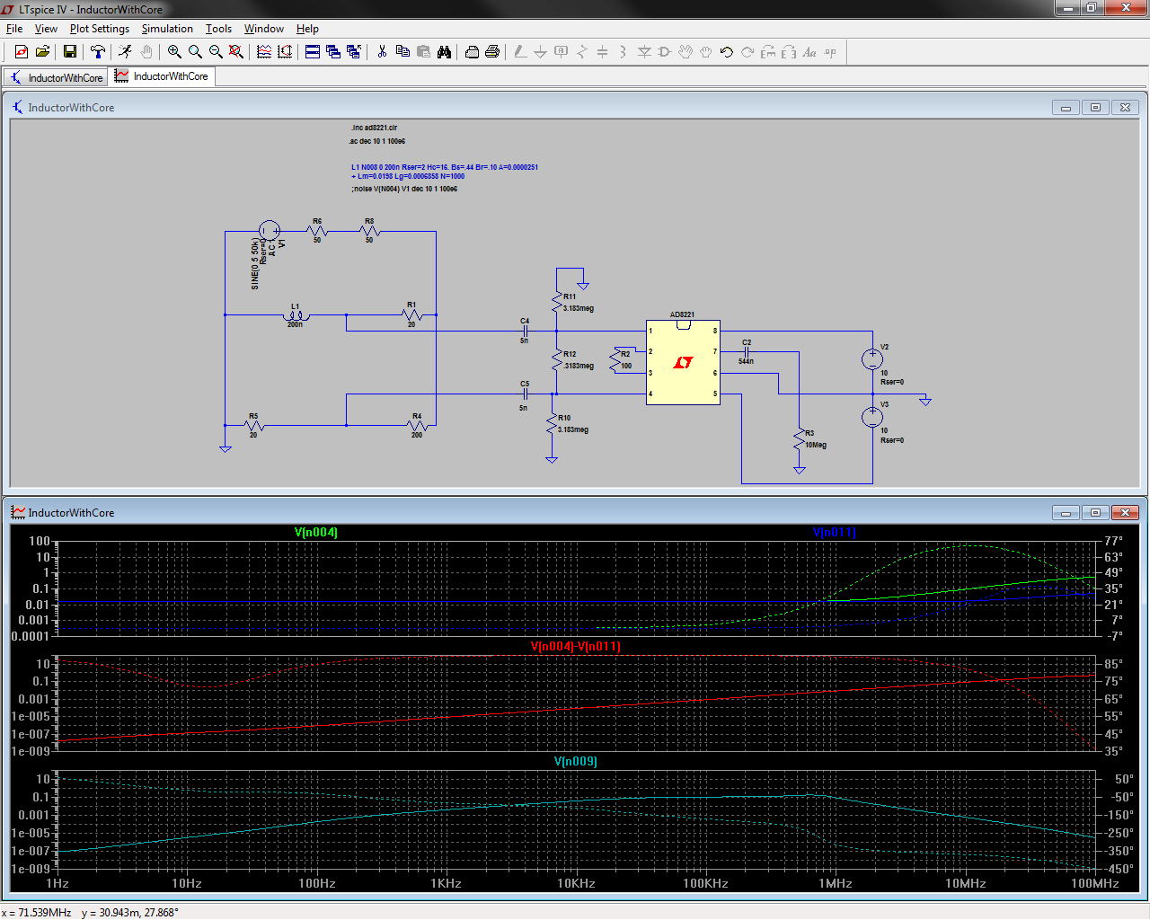Click the Open file folder icon
The width and height of the screenshot is (1150, 920).
point(42,52)
